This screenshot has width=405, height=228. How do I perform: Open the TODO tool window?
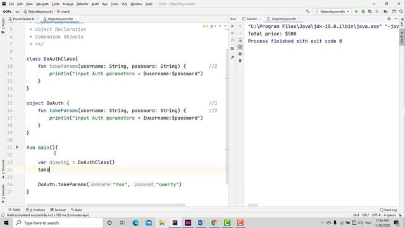(15, 210)
